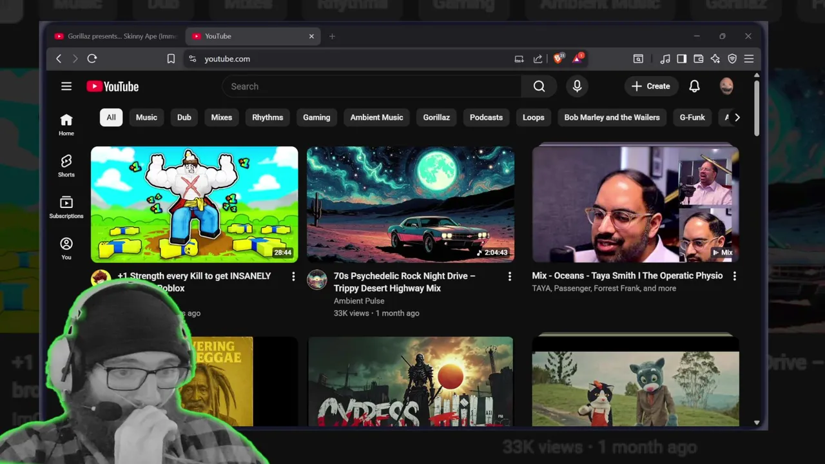
Task: Open the site settings icon beside youtube.com
Action: [192, 59]
